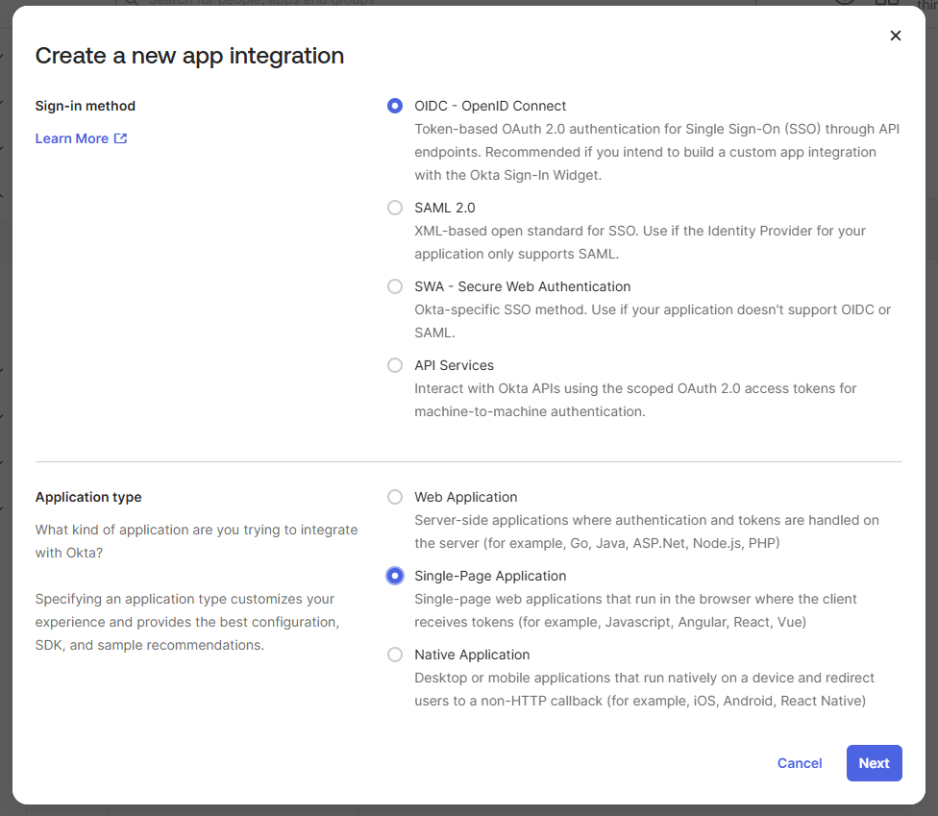Click the 'Native Application' label text
938x816 pixels.
[x=472, y=655]
